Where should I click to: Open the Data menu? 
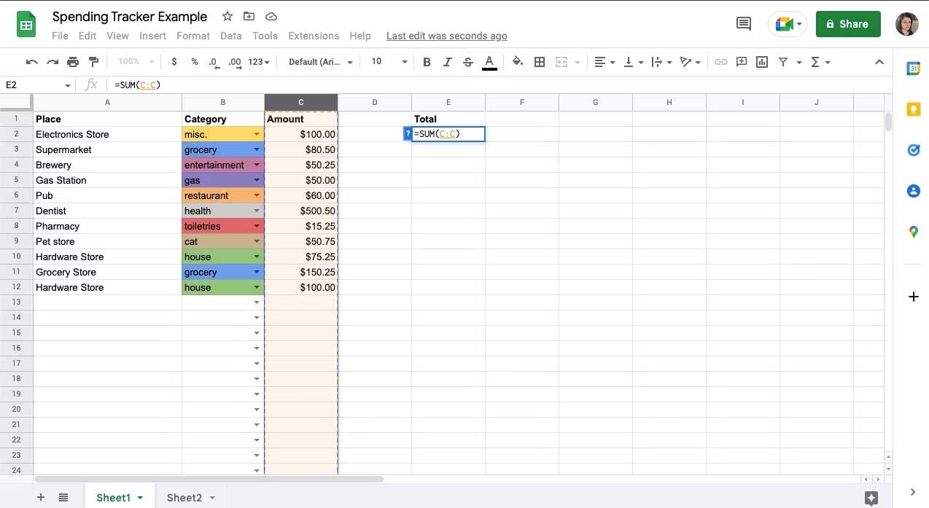tap(230, 35)
